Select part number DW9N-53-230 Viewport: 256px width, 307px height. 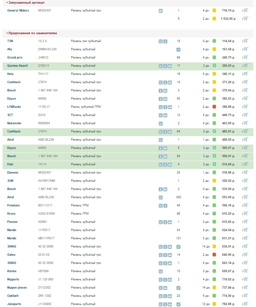(47, 49)
